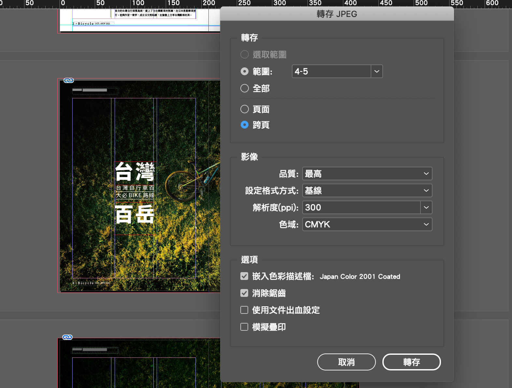The width and height of the screenshot is (512, 388).
Task: Choose the 頁面 (Pages) radio button
Action: coord(245,109)
